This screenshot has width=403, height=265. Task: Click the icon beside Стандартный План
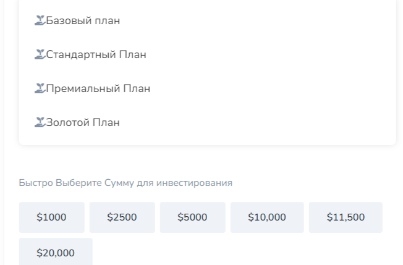pos(40,55)
